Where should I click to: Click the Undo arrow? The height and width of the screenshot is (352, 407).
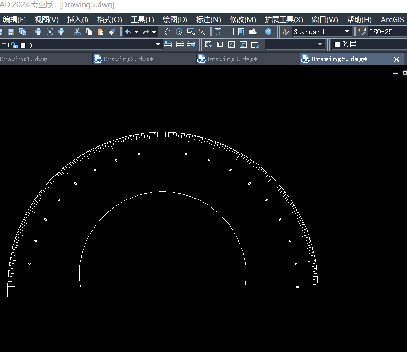(x=128, y=32)
